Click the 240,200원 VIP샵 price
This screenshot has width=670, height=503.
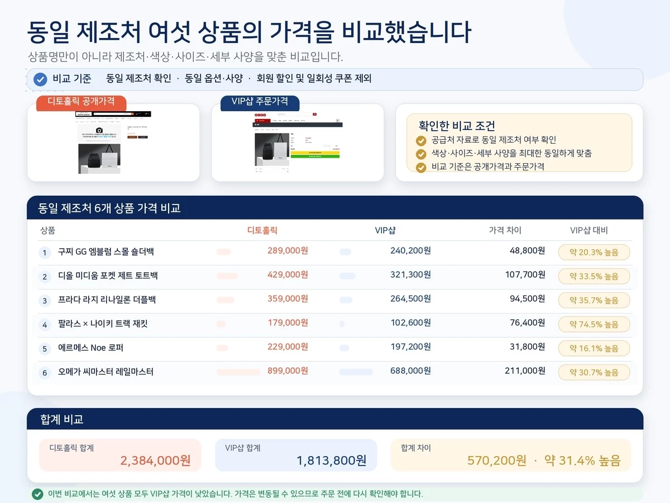pyautogui.click(x=410, y=251)
